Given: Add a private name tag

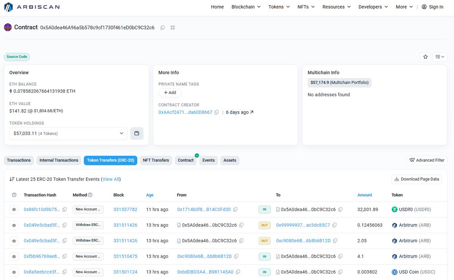Looking at the screenshot, I should [170, 92].
